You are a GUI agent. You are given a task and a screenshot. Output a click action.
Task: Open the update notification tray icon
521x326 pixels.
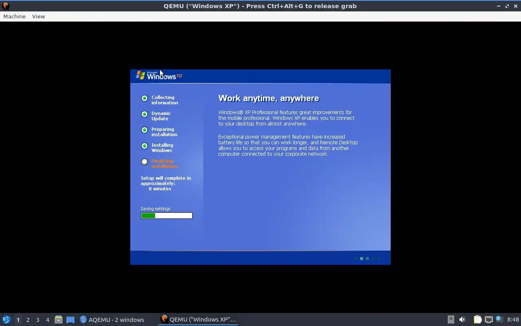pyautogui.click(x=499, y=319)
